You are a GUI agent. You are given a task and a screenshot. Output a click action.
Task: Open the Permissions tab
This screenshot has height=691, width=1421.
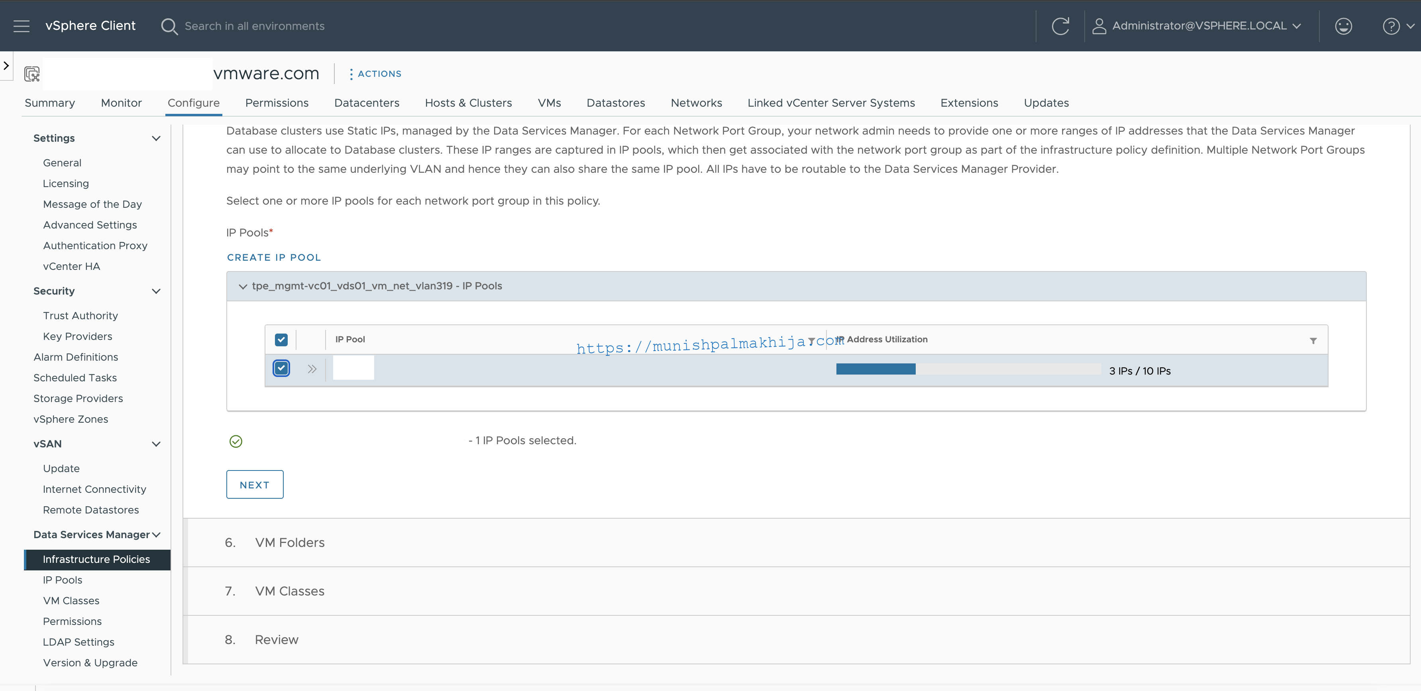pyautogui.click(x=277, y=103)
